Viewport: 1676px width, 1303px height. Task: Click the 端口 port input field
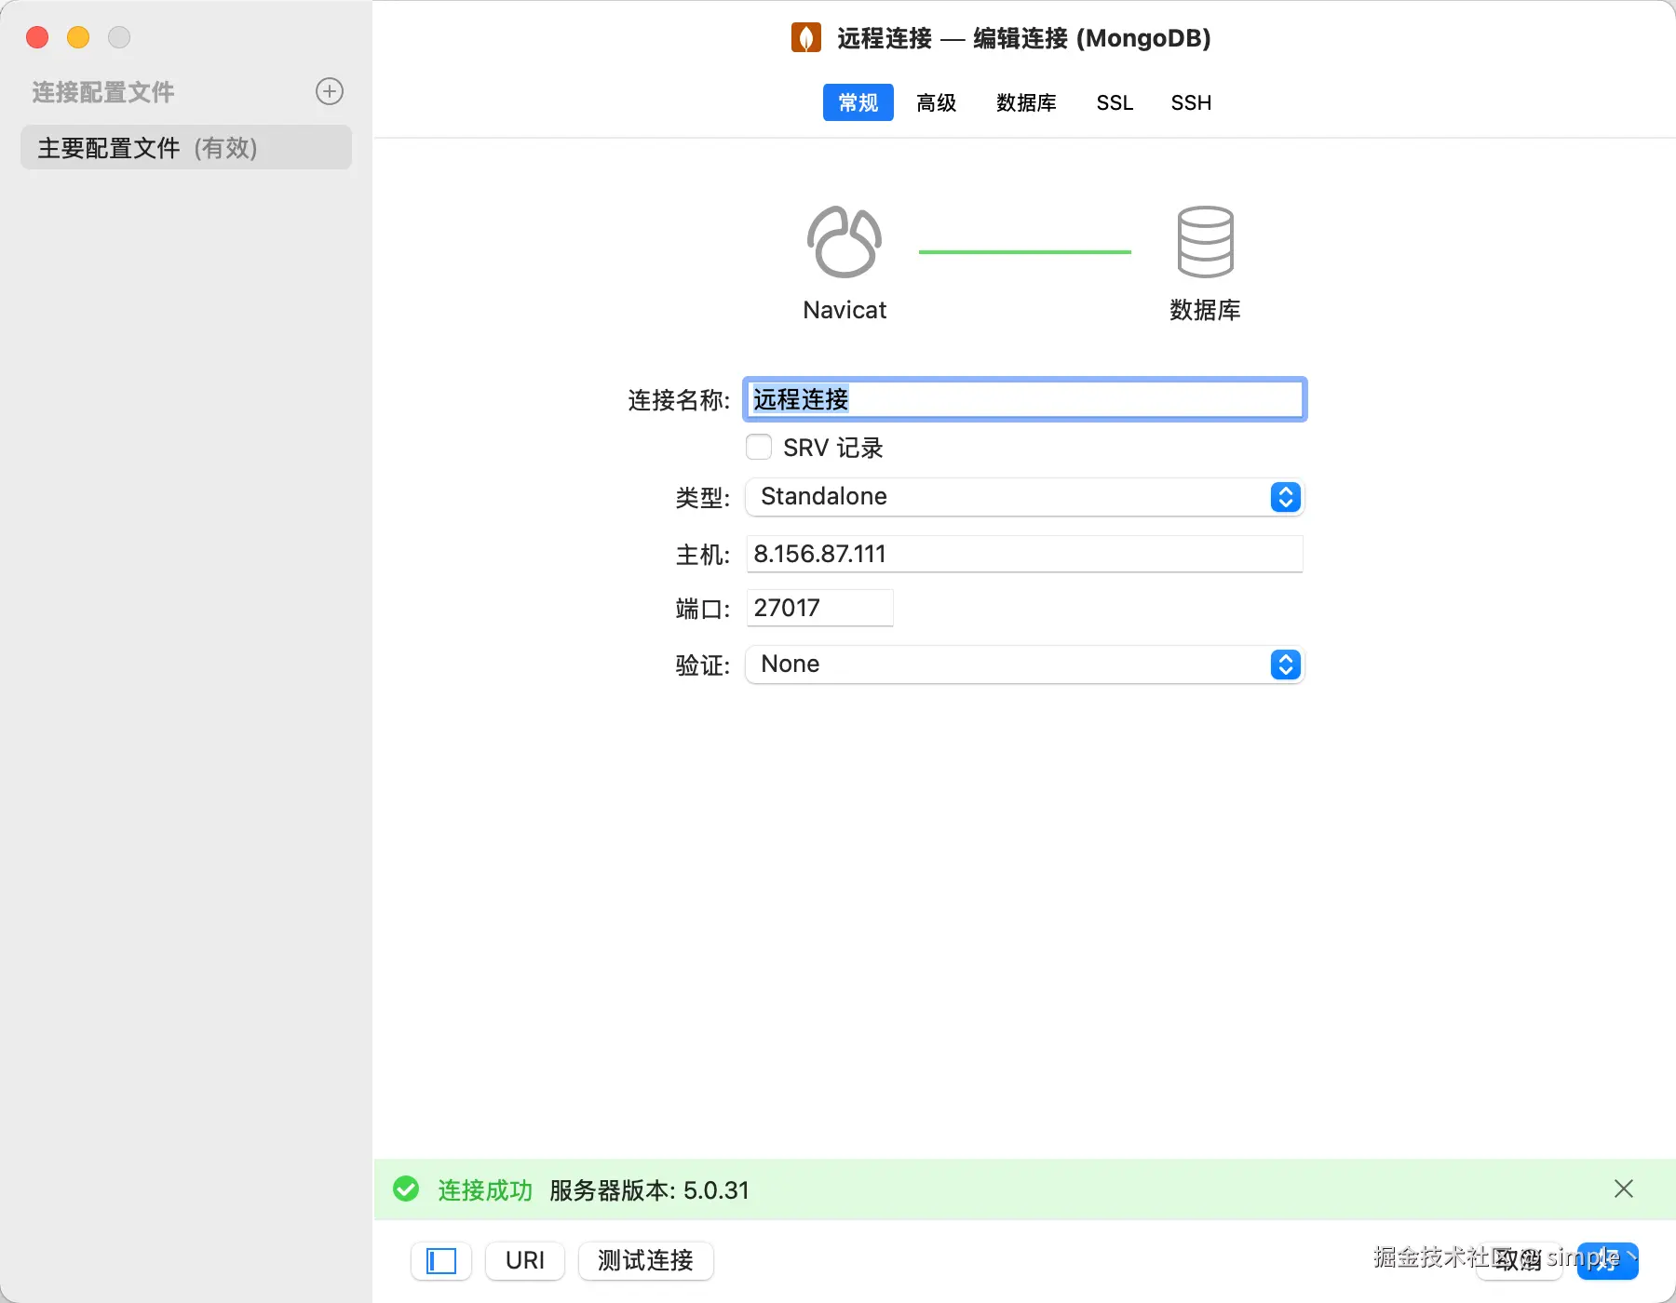tap(819, 608)
